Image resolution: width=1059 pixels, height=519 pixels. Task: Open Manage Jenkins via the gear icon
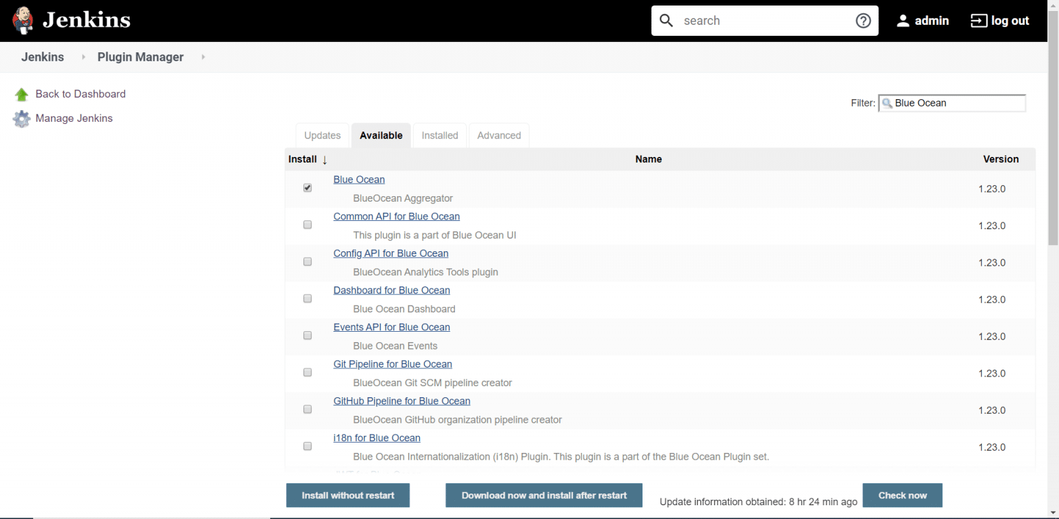pyautogui.click(x=21, y=118)
